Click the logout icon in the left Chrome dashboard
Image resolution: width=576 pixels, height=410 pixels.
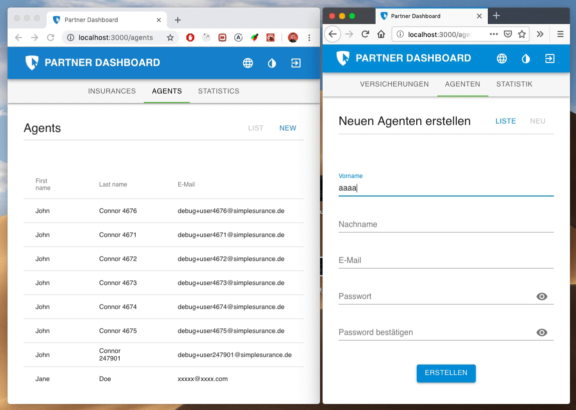(x=296, y=63)
